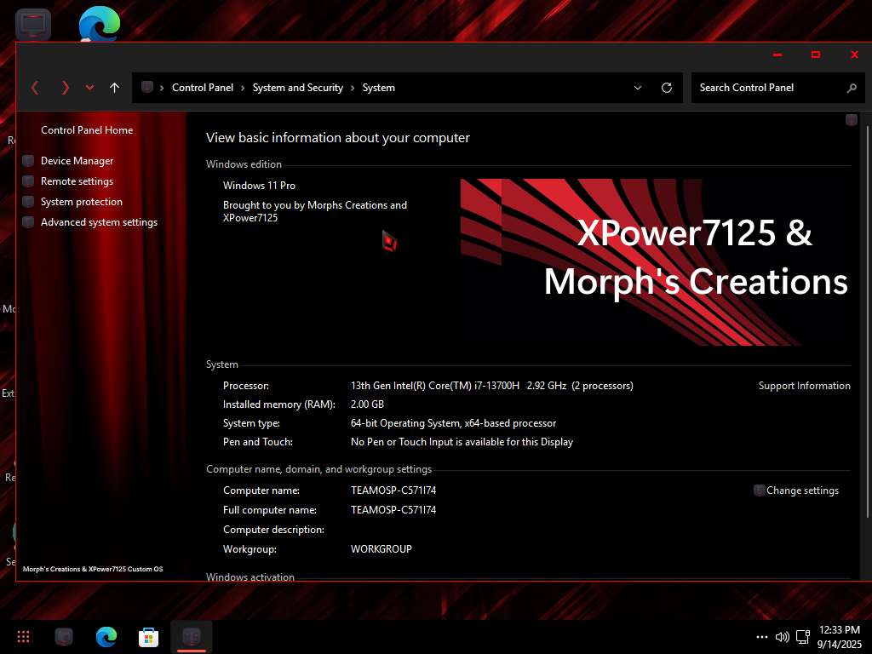Viewport: 872px width, 654px height.
Task: Click the help icon at top right
Action: click(x=852, y=119)
